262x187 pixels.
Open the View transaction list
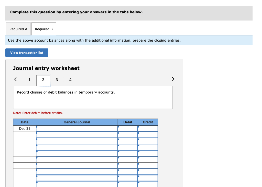[x=27, y=53]
